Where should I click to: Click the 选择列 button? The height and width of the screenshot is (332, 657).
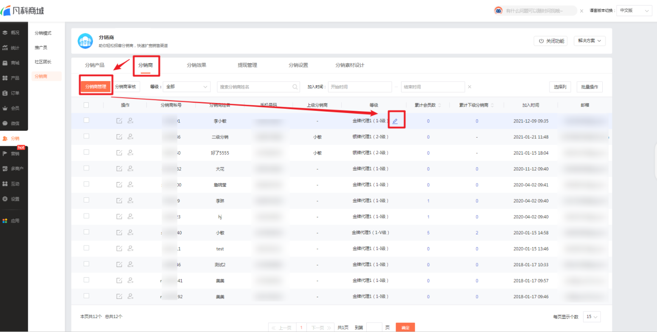[560, 87]
